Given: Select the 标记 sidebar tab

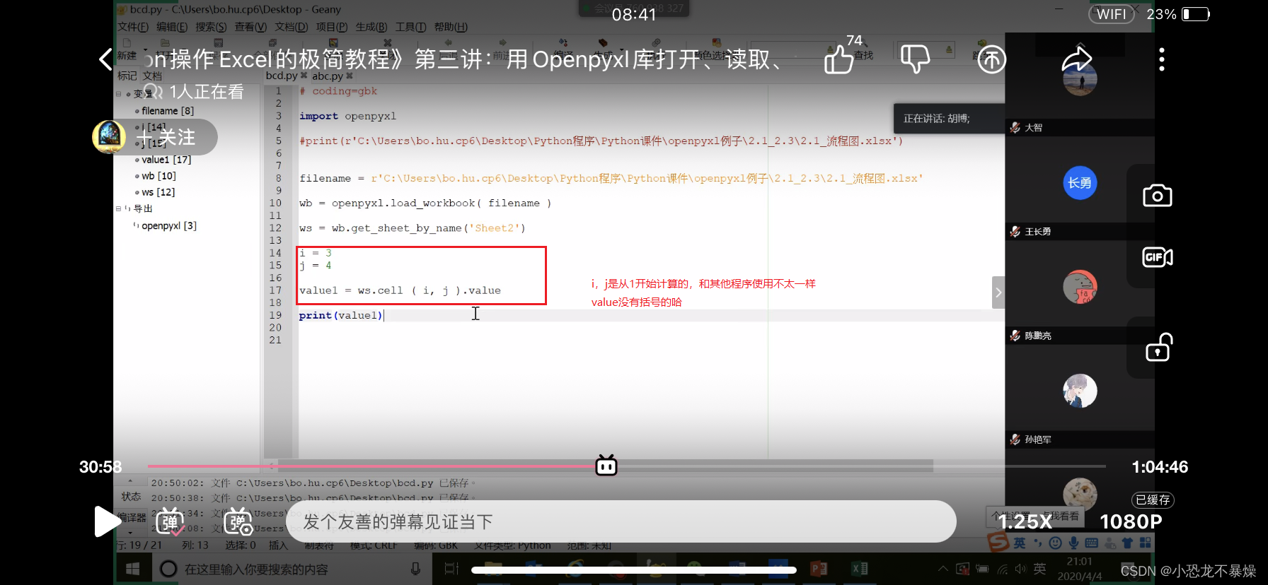Looking at the screenshot, I should pyautogui.click(x=127, y=76).
